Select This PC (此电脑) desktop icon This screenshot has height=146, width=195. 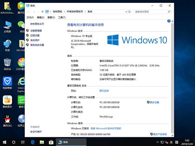point(7,27)
